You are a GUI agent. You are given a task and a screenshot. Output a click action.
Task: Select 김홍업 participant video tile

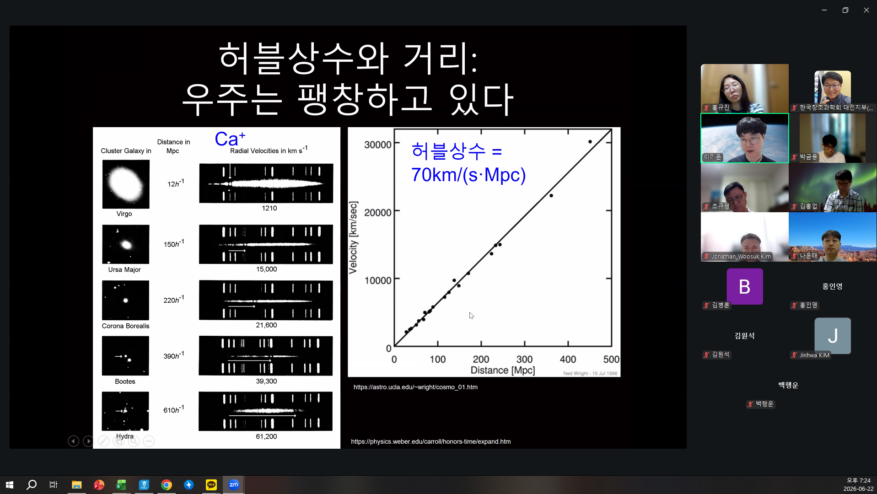coord(832,188)
